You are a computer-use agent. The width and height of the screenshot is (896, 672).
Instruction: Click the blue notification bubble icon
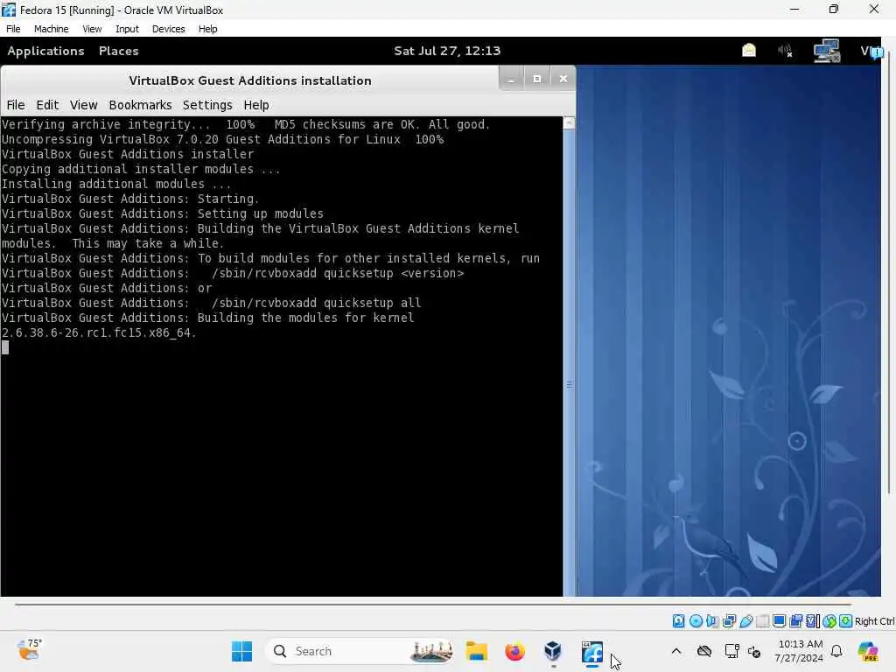877,52
